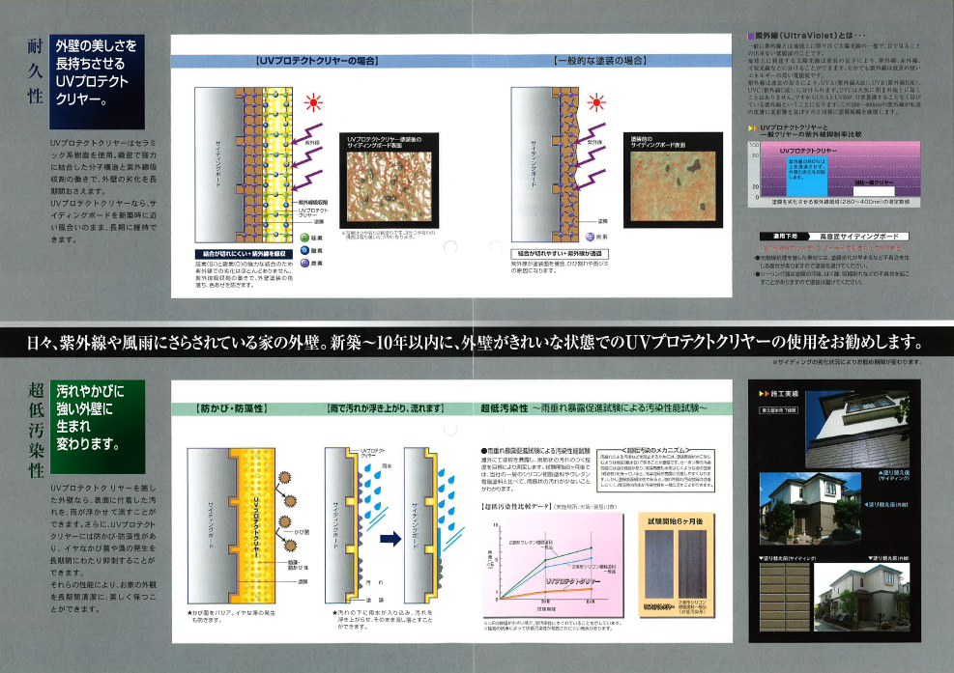Click the blue UVプロテクトクリヤー bar in the UV chart
This screenshot has width=954, height=673.
(x=807, y=177)
